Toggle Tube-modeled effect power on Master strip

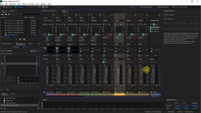[x=150, y=30]
